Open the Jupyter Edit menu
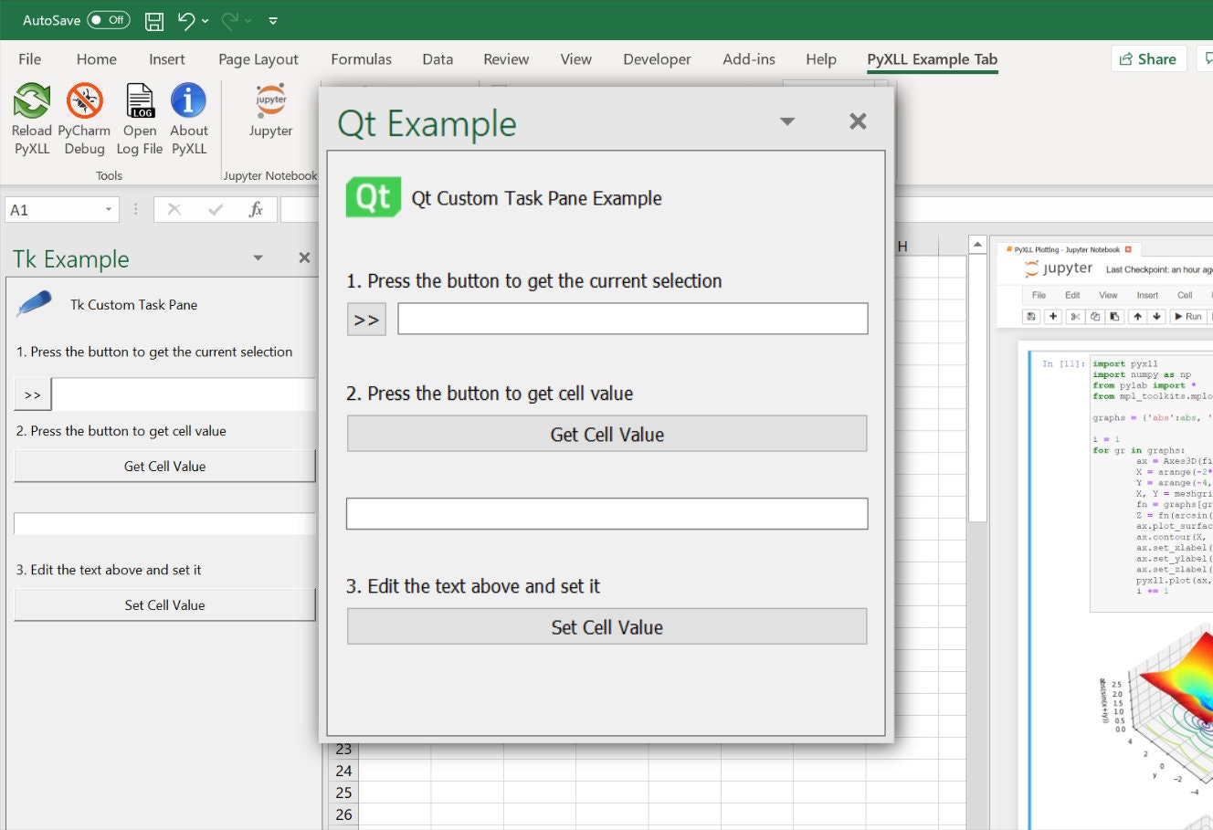This screenshot has width=1213, height=830. pos(1072,295)
